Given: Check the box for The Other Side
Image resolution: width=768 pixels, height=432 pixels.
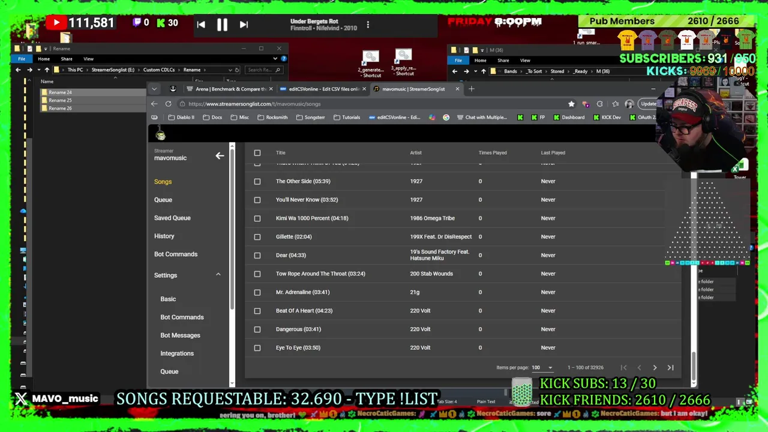Looking at the screenshot, I should (257, 181).
